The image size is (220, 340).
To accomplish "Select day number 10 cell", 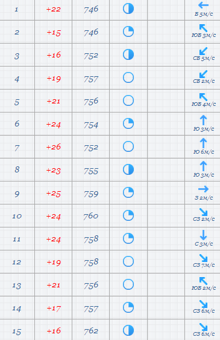I will [x=17, y=216].
